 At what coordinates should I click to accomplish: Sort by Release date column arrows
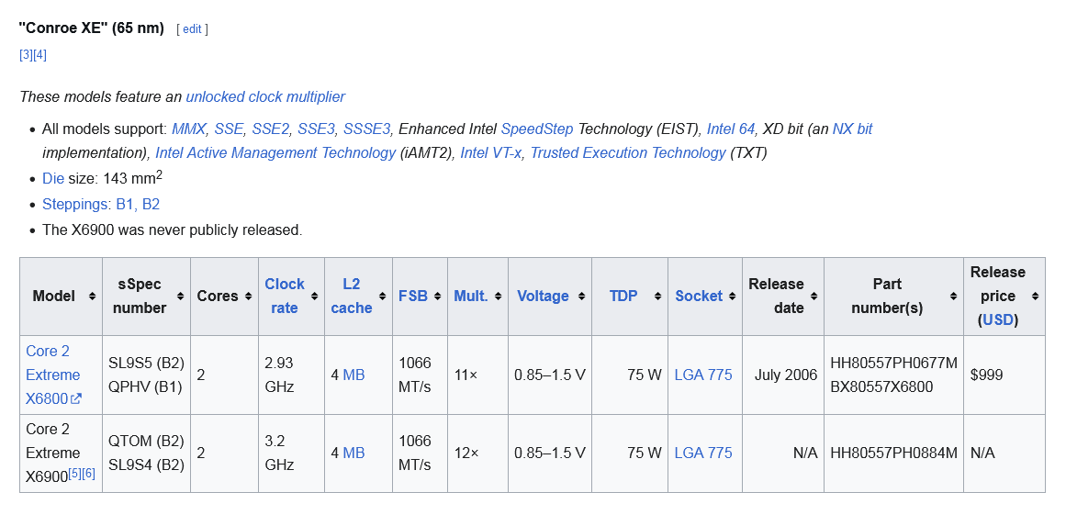[814, 297]
